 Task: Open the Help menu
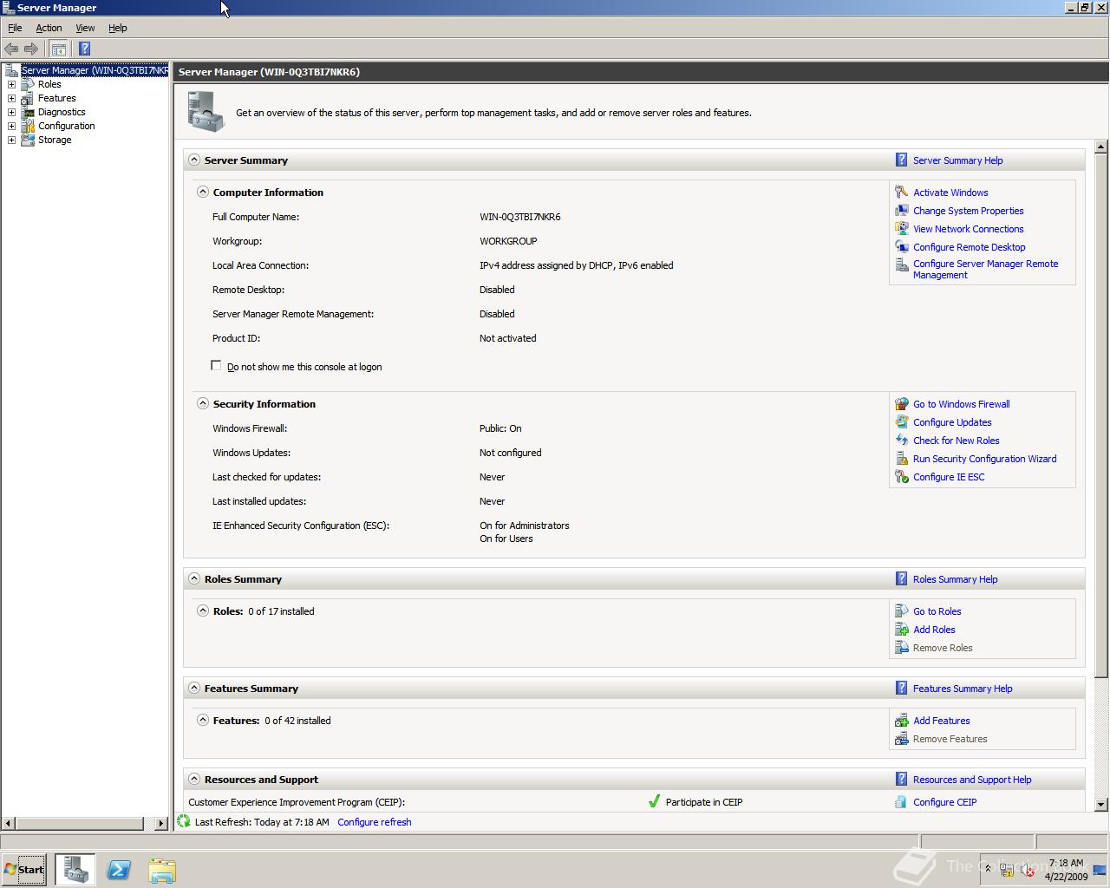[118, 28]
